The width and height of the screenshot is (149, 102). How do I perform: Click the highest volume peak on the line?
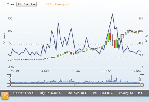pos(112,14)
